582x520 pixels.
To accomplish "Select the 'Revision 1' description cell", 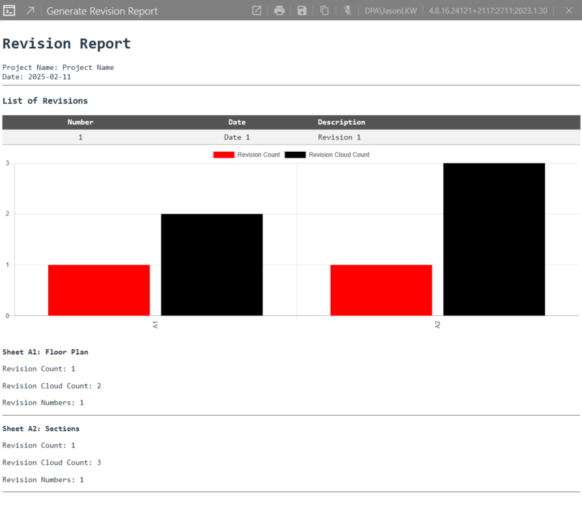I will 339,137.
